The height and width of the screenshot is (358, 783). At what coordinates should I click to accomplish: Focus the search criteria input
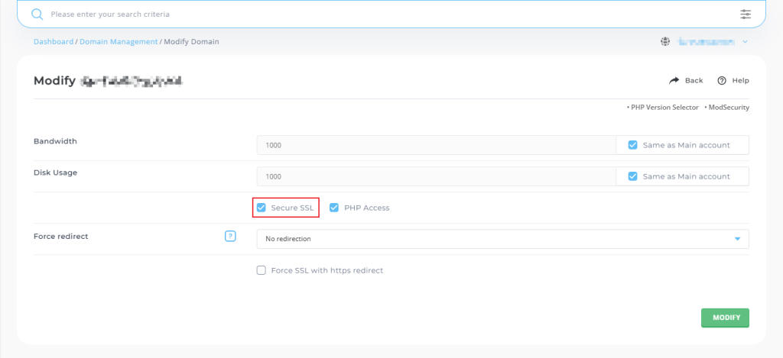[x=382, y=14]
